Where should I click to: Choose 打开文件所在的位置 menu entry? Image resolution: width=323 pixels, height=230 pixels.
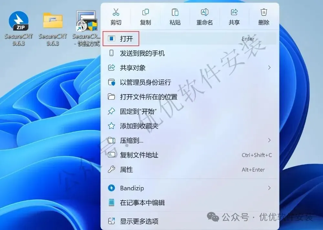click(x=190, y=97)
